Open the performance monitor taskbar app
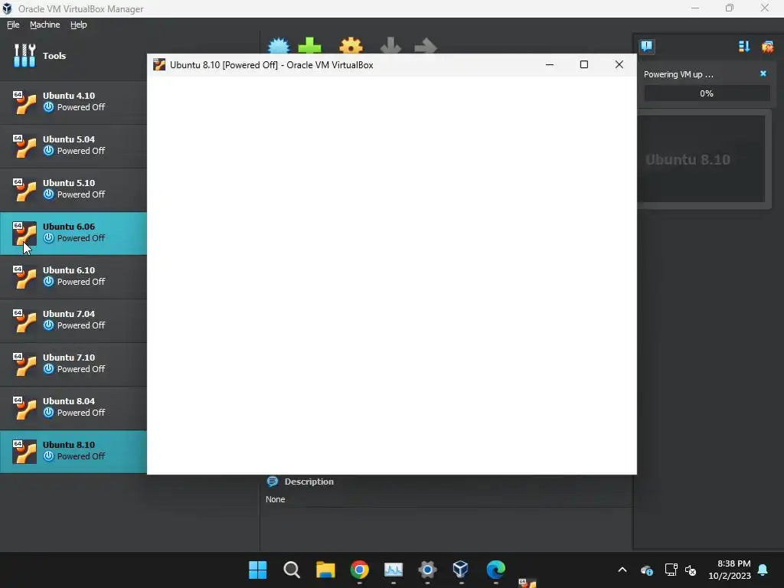The image size is (784, 588). click(394, 570)
